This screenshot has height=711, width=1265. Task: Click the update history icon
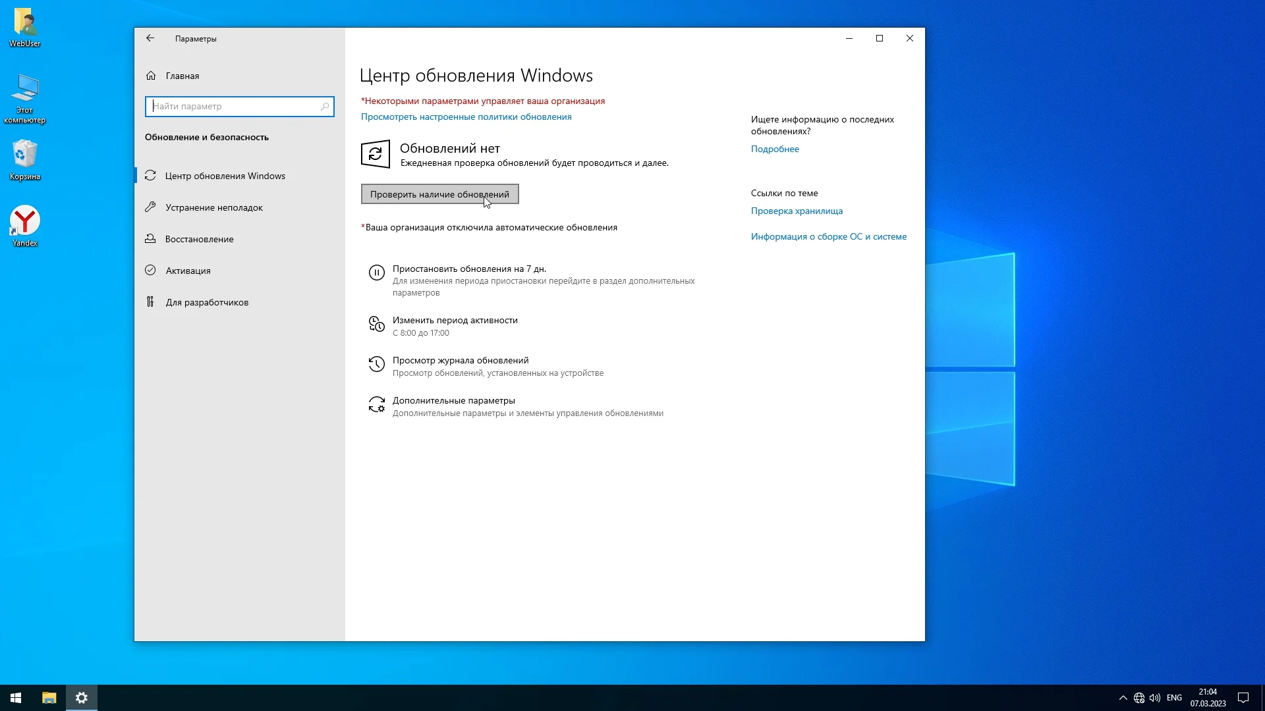[x=376, y=364]
